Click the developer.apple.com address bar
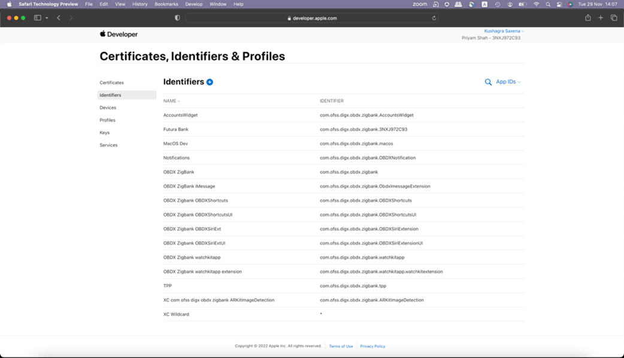The height and width of the screenshot is (358, 624). tap(311, 18)
